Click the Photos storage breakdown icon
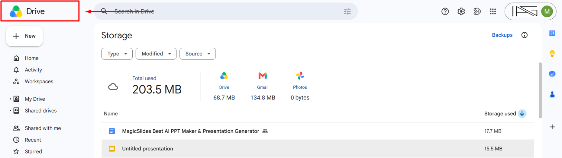The height and width of the screenshot is (158, 562). tap(300, 76)
